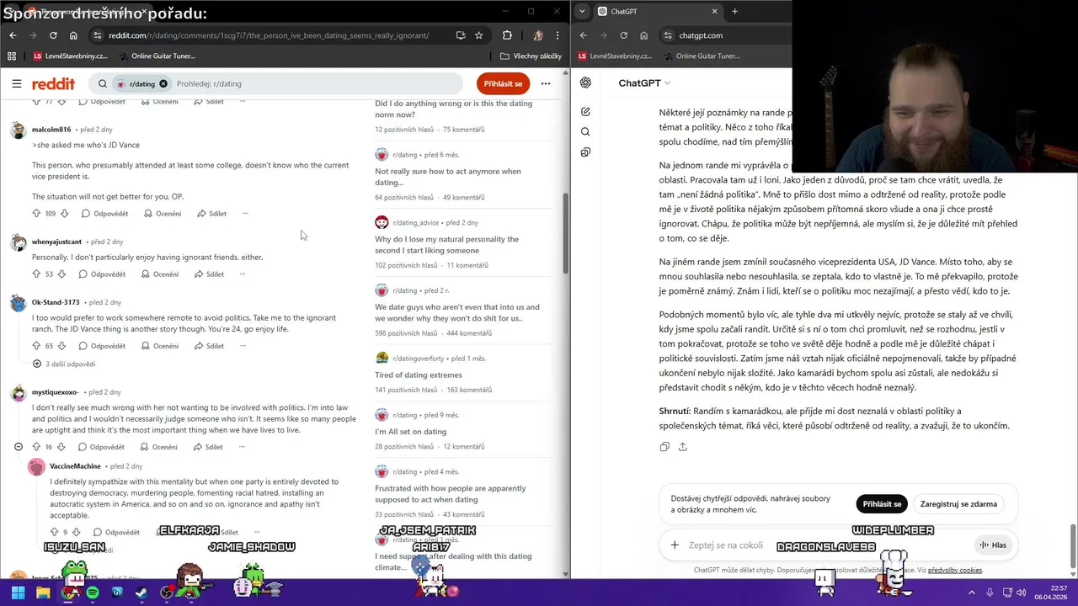Reload the ChatGPT page
1078x606 pixels.
[623, 35]
